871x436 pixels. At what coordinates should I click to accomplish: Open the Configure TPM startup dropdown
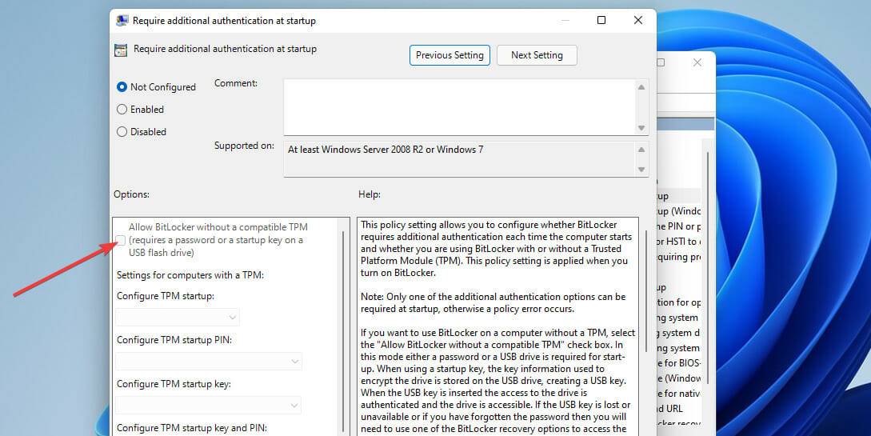coord(178,318)
